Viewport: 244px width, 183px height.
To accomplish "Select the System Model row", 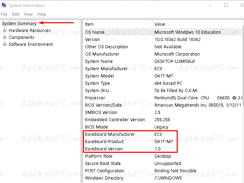I will click(163, 76).
